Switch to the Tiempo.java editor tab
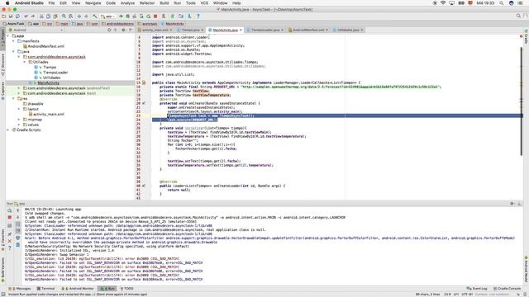This screenshot has width=529, height=297. pyautogui.click(x=191, y=30)
